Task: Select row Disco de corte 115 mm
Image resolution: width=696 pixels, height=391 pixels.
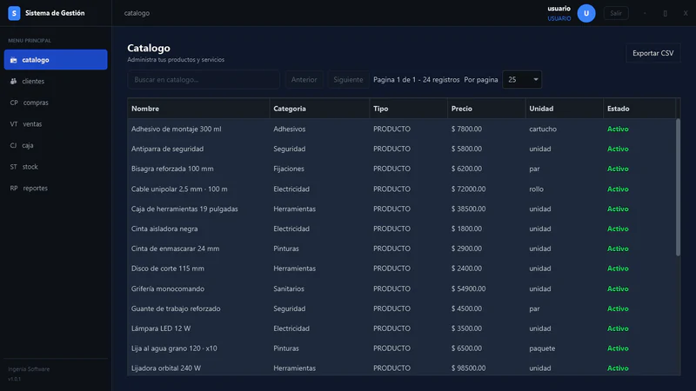Action: (402, 268)
